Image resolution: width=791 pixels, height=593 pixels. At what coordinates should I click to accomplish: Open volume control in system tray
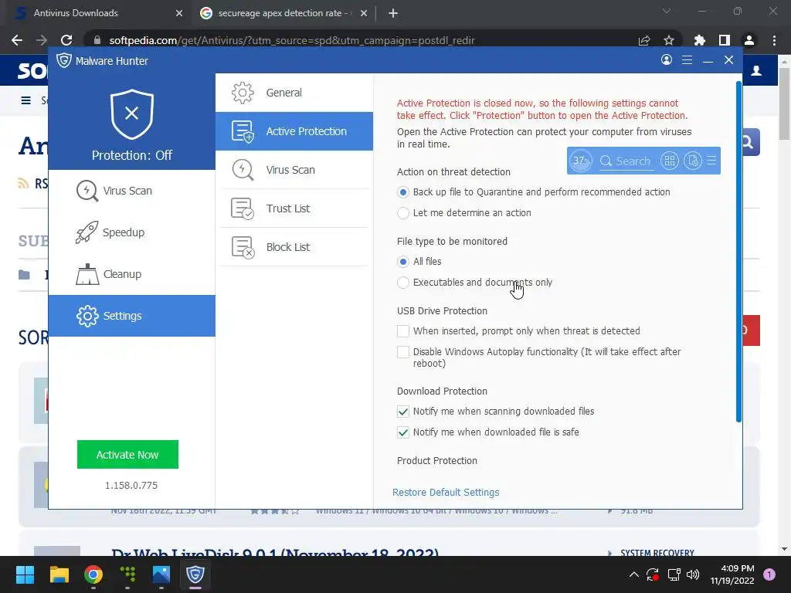693,574
